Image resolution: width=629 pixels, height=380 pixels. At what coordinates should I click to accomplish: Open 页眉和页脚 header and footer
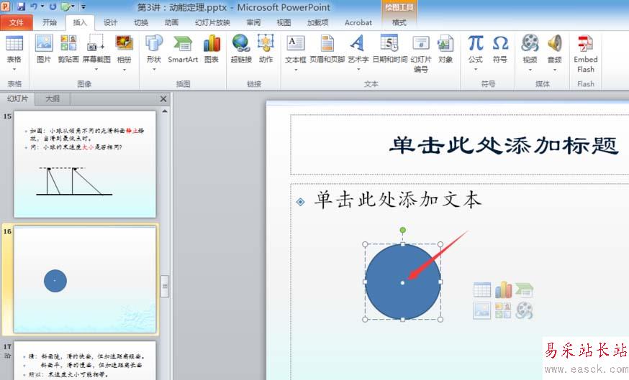point(327,43)
